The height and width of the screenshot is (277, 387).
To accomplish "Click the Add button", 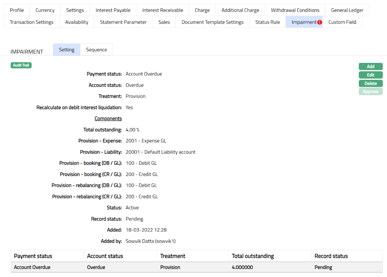I will (370, 67).
